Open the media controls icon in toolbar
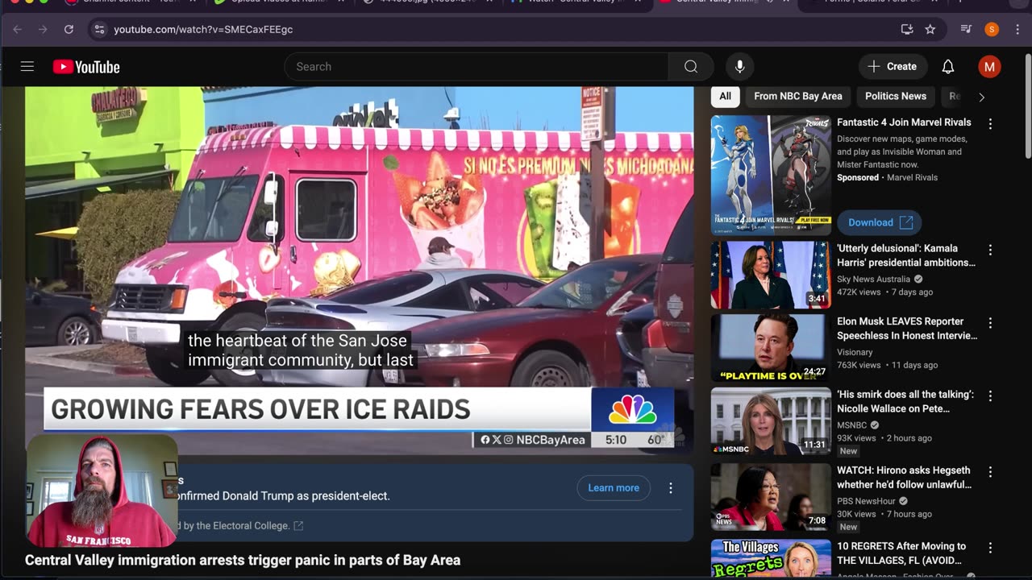 click(x=966, y=29)
